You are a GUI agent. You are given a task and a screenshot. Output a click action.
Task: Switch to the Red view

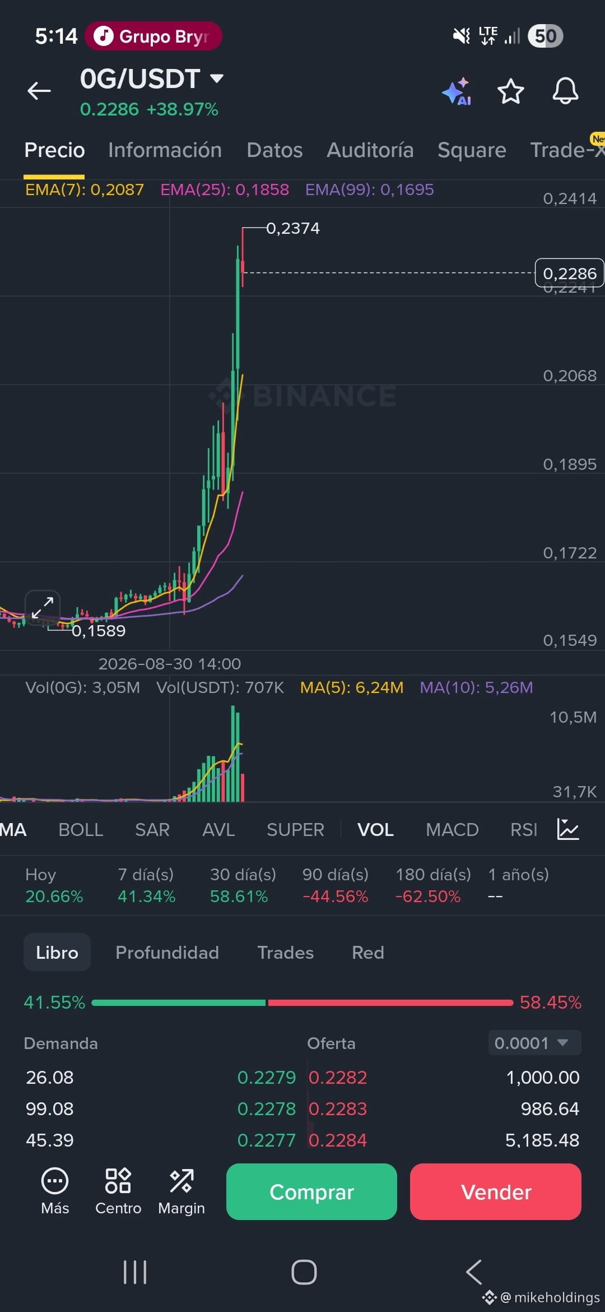[368, 953]
